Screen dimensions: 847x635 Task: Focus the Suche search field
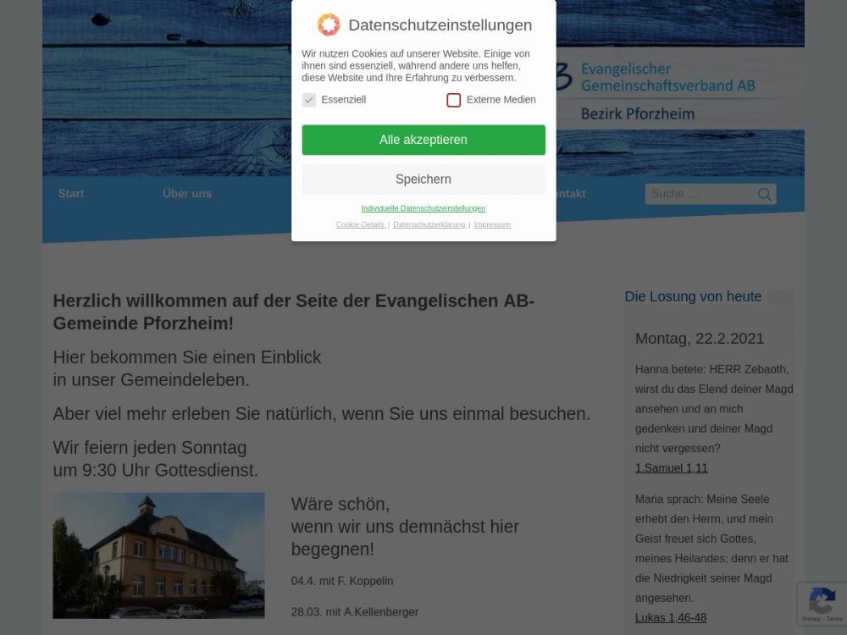(x=700, y=195)
